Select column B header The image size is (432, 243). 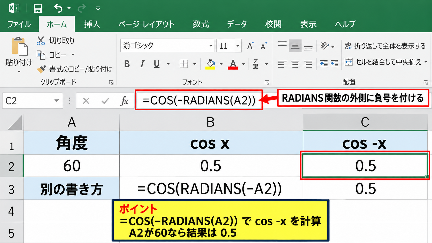pyautogui.click(x=211, y=122)
